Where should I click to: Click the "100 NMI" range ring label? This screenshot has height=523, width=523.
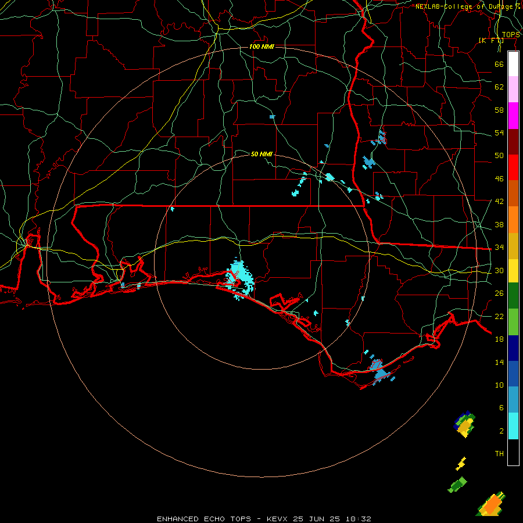(262, 46)
